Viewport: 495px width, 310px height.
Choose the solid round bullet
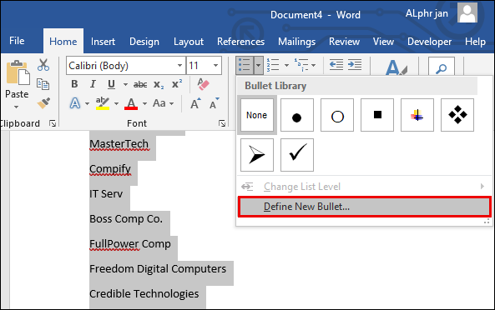[296, 115]
